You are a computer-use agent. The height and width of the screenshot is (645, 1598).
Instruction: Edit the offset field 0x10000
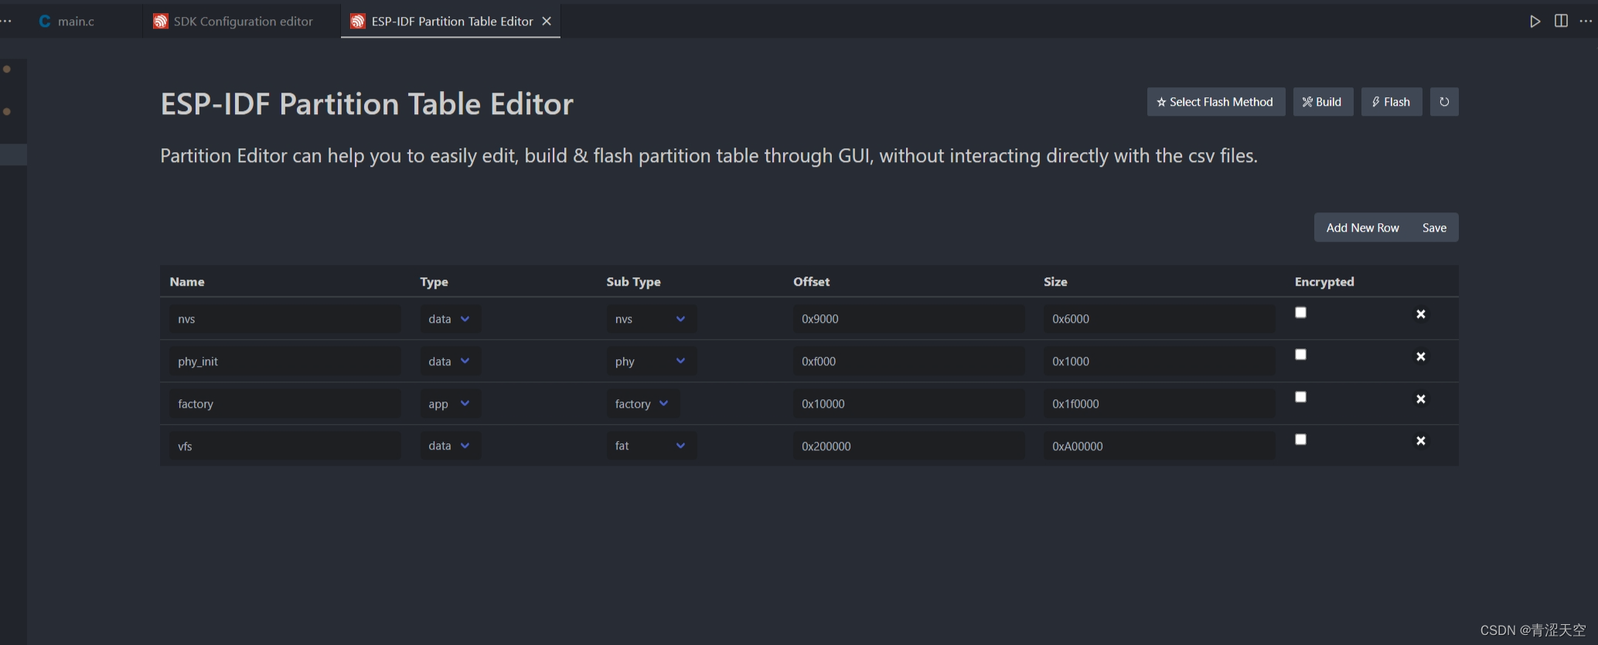click(908, 404)
